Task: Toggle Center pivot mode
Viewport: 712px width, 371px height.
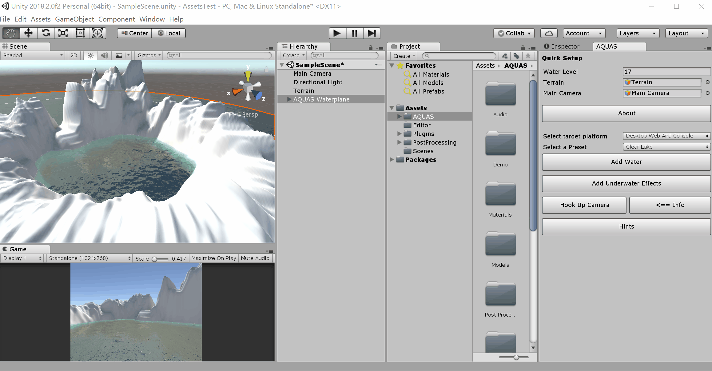Action: click(134, 33)
